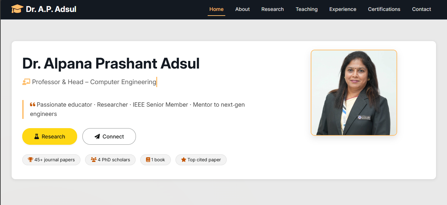Click the star icon on Top cited paper
The height and width of the screenshot is (205, 447).
pyautogui.click(x=183, y=160)
